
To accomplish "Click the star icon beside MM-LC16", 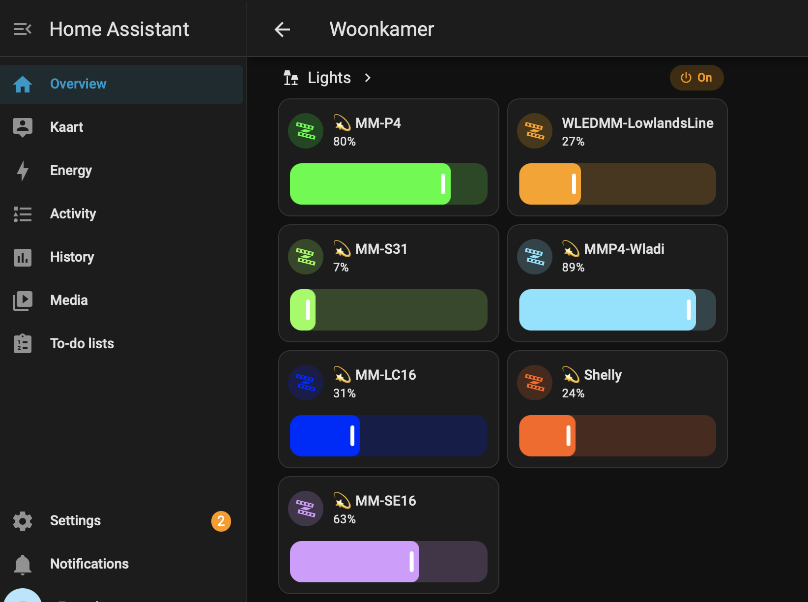I will coord(342,375).
